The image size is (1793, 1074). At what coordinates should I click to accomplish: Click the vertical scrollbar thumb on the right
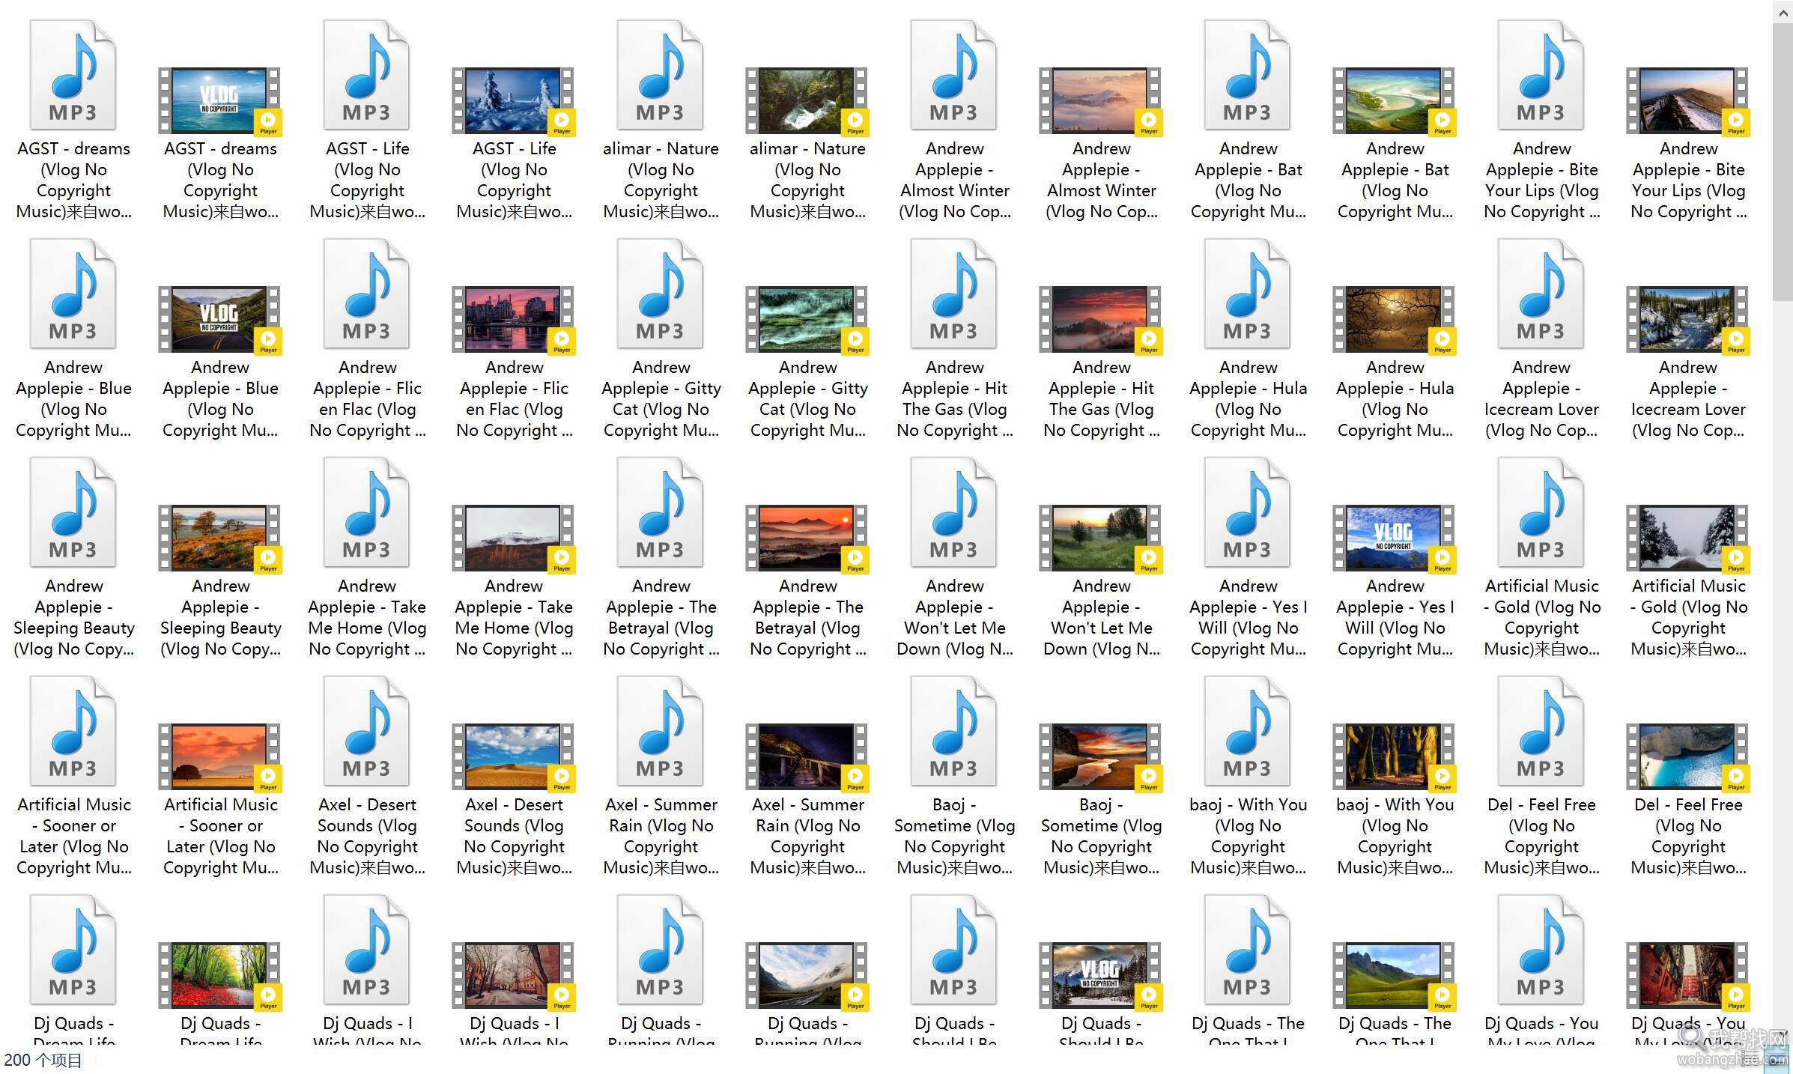(x=1783, y=161)
